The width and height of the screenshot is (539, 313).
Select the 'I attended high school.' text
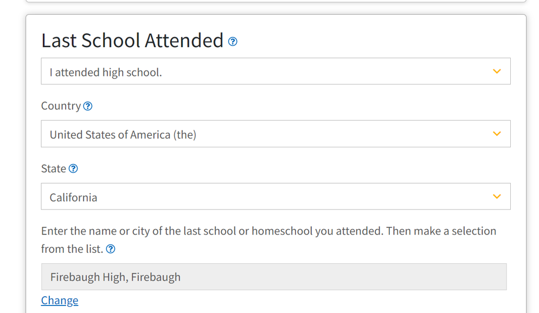click(x=106, y=73)
